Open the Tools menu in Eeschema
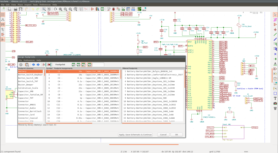278x153 pixels. point(35,5)
